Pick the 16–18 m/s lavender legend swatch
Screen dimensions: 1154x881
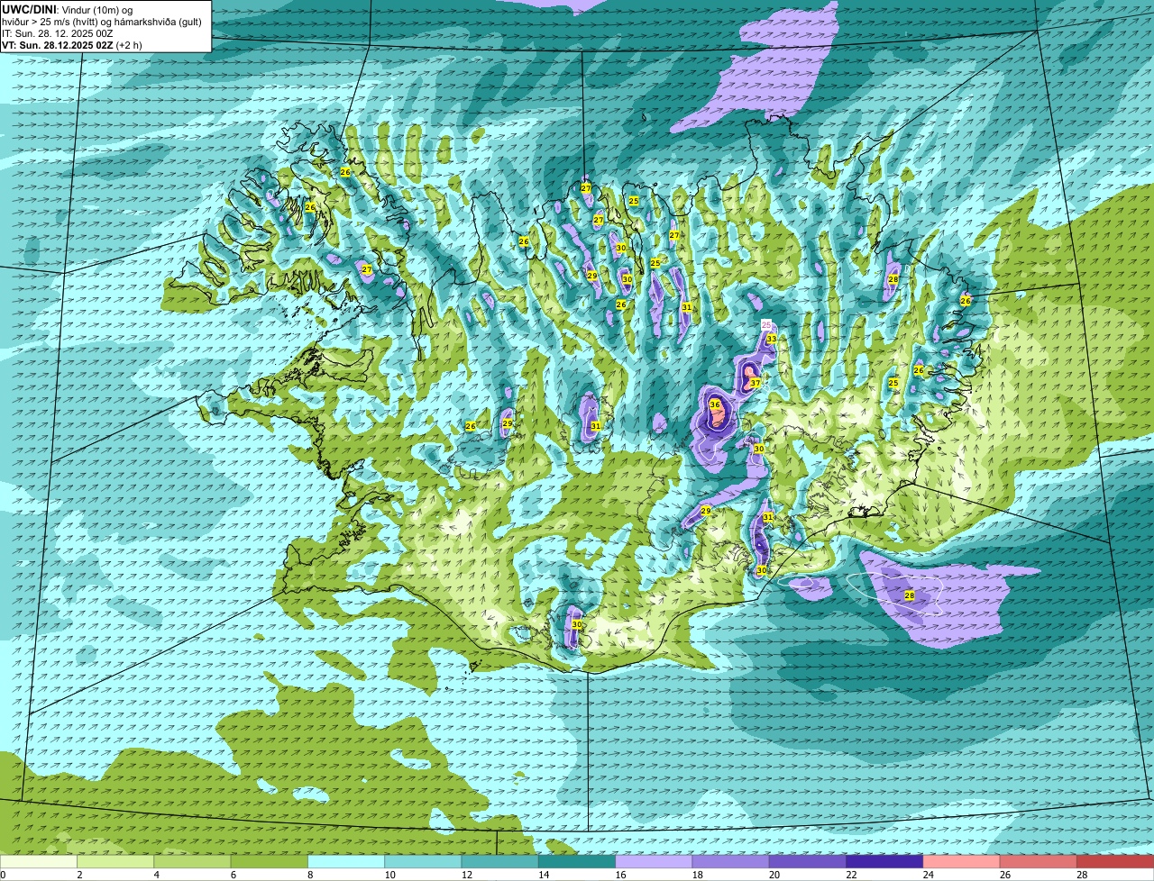pos(654,862)
